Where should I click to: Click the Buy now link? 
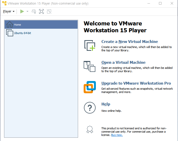[x=117, y=135]
